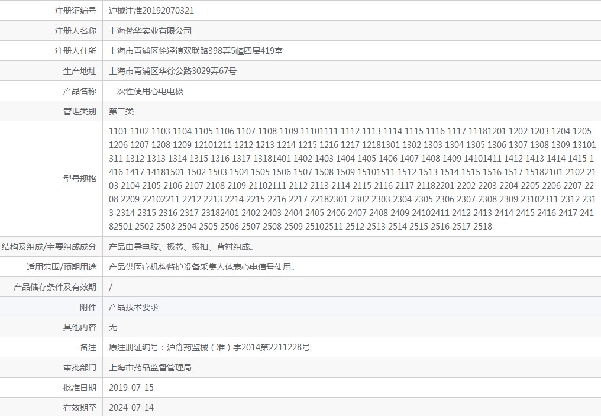Select the 适用范围/预期用途 label
Screen dimensions: 601x416
click(x=62, y=267)
